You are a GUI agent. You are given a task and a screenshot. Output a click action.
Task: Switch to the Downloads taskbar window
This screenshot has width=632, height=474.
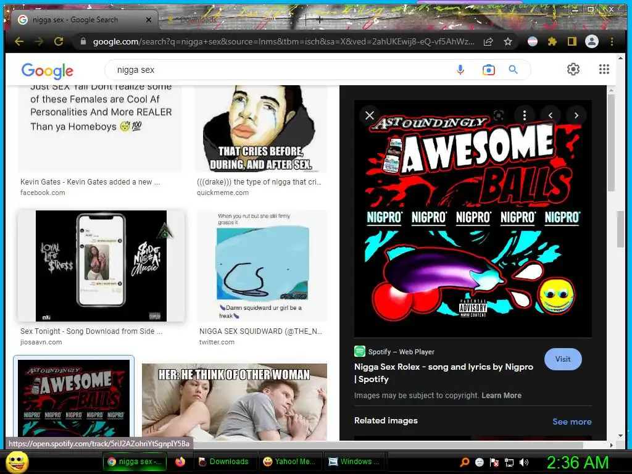click(x=223, y=462)
